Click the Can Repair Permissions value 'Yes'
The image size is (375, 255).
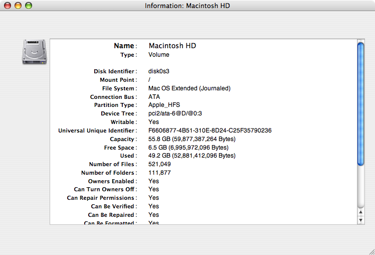[153, 198]
